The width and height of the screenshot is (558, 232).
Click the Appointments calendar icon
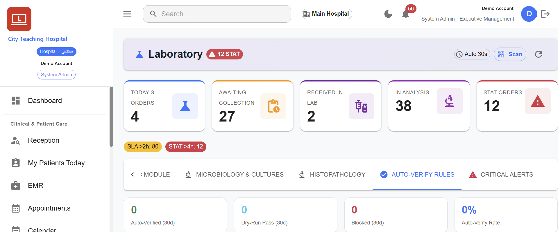pos(16,208)
